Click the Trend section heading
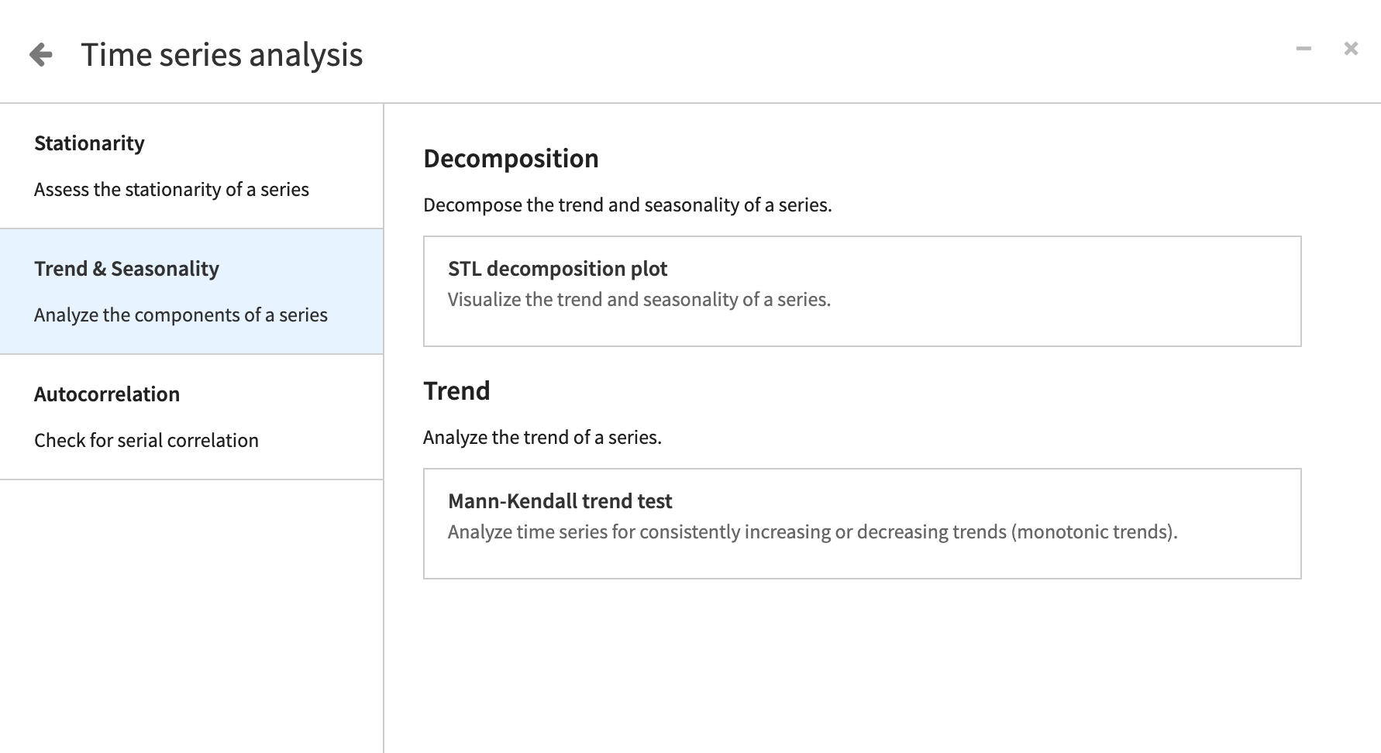The width and height of the screenshot is (1381, 753). tap(456, 390)
